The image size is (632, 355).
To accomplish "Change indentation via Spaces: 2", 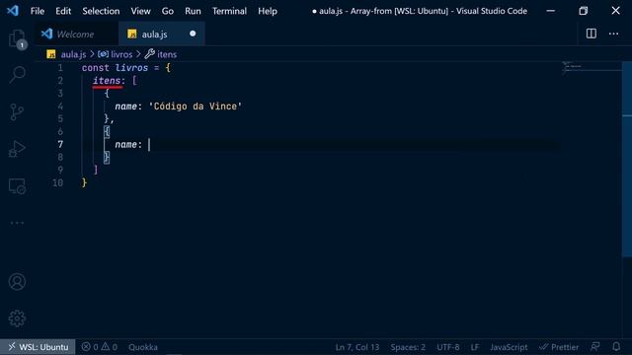I will (x=408, y=347).
